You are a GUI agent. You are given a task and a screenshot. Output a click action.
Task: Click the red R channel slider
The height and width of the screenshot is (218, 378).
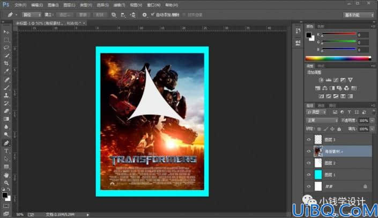click(339, 34)
